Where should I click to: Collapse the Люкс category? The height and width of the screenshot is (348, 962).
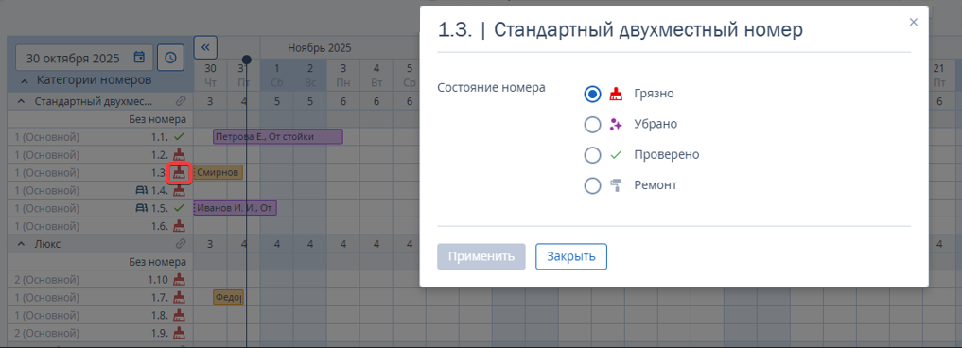[x=22, y=244]
